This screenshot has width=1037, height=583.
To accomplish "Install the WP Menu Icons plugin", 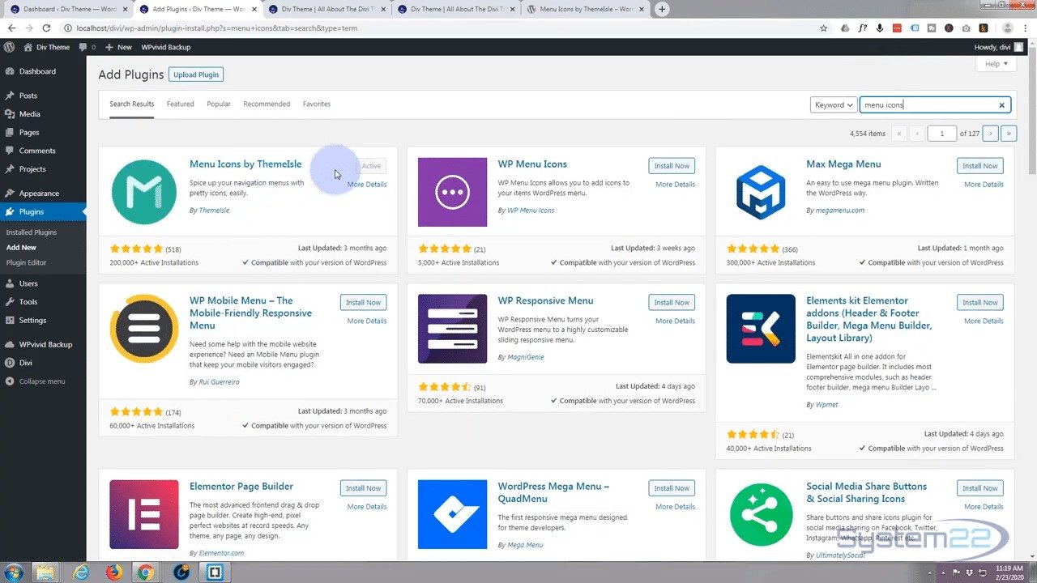I will point(672,166).
